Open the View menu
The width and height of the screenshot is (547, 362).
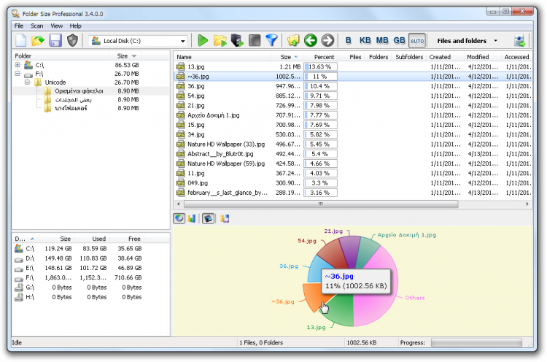tap(56, 26)
